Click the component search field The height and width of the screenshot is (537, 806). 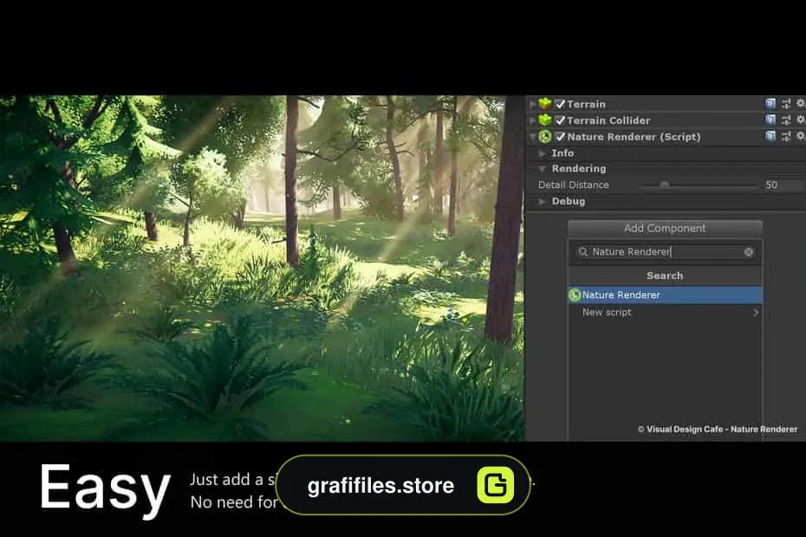pos(665,252)
